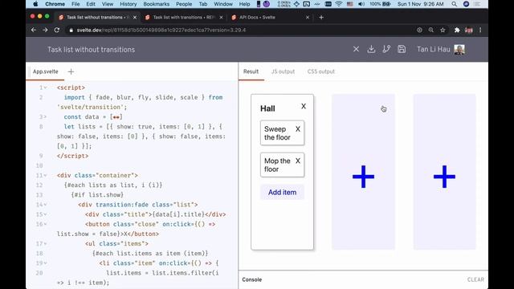This screenshot has height=289, width=514.
Task: Select the App.svelte file tab
Action: [x=45, y=71]
